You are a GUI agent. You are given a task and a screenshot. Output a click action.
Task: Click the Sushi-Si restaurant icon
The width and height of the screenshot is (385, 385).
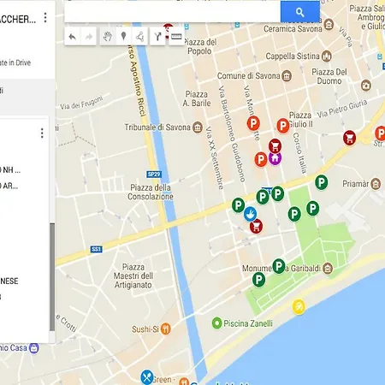pyautogui.click(x=166, y=329)
